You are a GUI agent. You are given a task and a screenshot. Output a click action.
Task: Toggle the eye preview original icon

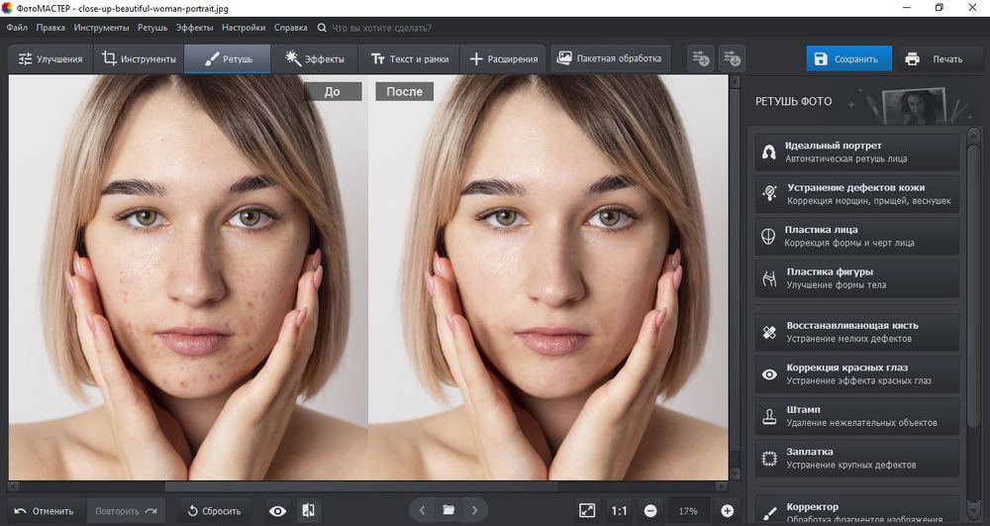[x=278, y=511]
